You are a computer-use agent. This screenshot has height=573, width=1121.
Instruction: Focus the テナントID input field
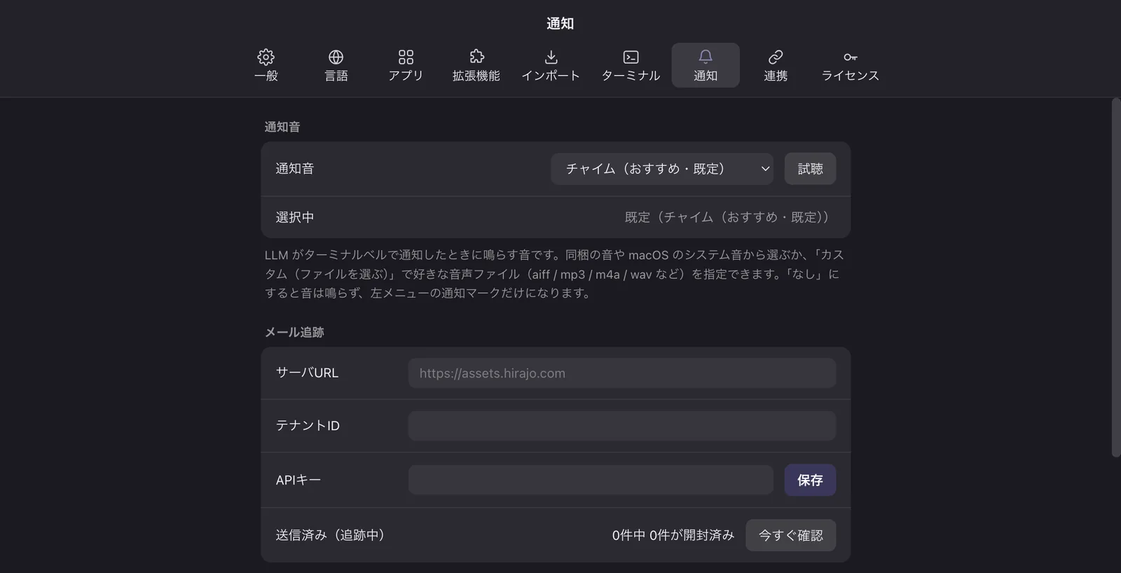pos(622,426)
